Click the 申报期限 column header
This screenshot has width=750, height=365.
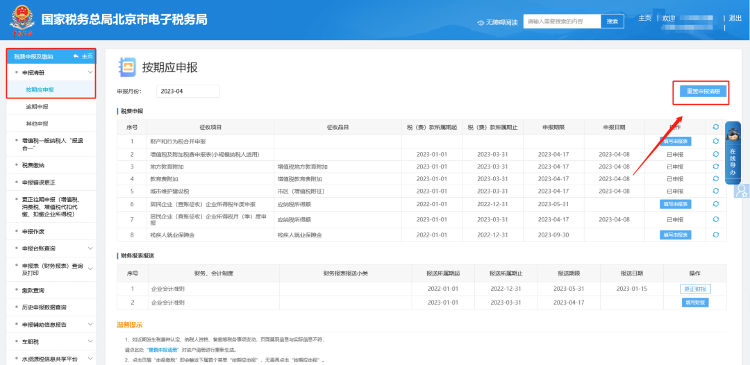point(553,127)
